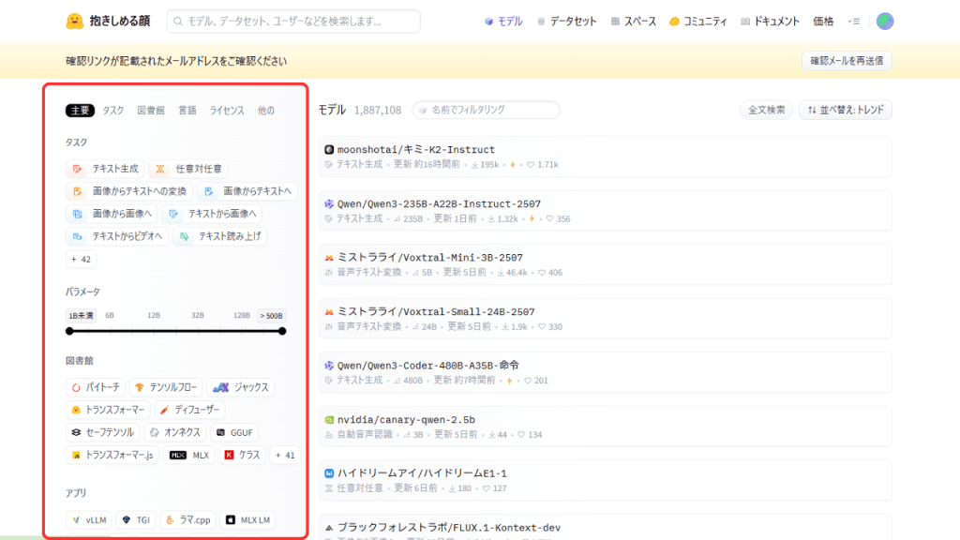The image size is (960, 540).
Task: Click the nvidia organization avatar icon
Action: coord(329,420)
